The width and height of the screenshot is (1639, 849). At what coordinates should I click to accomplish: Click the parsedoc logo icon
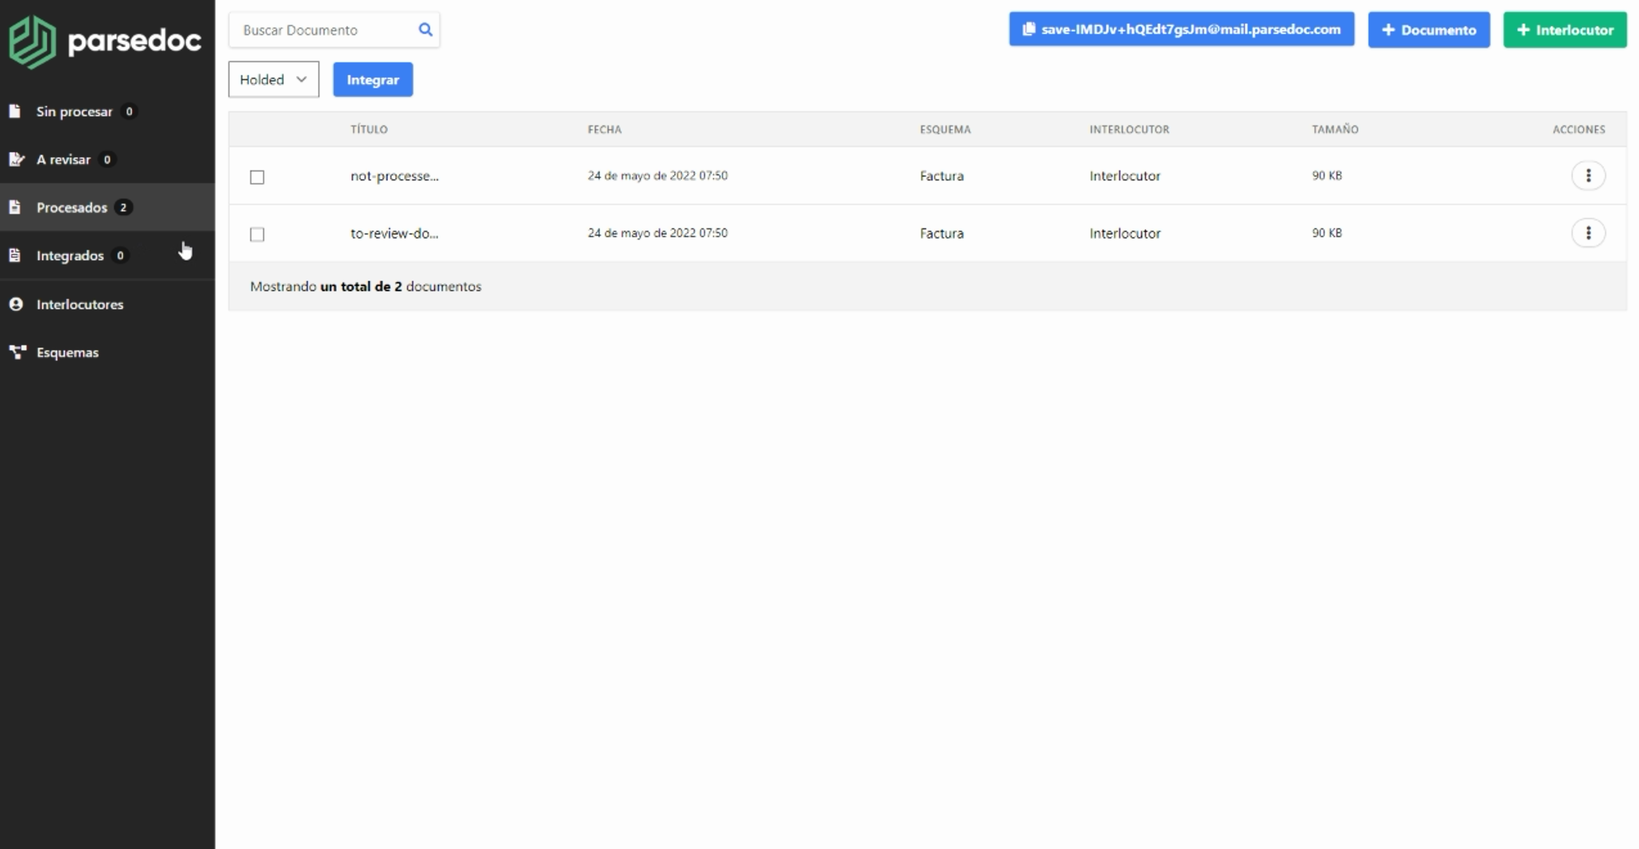point(32,42)
